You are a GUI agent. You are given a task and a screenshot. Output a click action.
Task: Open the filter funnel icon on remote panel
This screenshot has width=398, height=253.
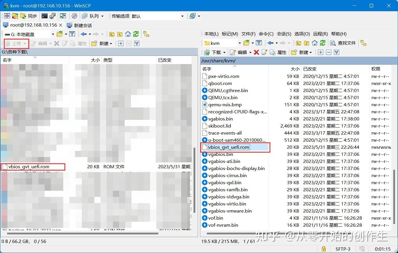point(259,43)
